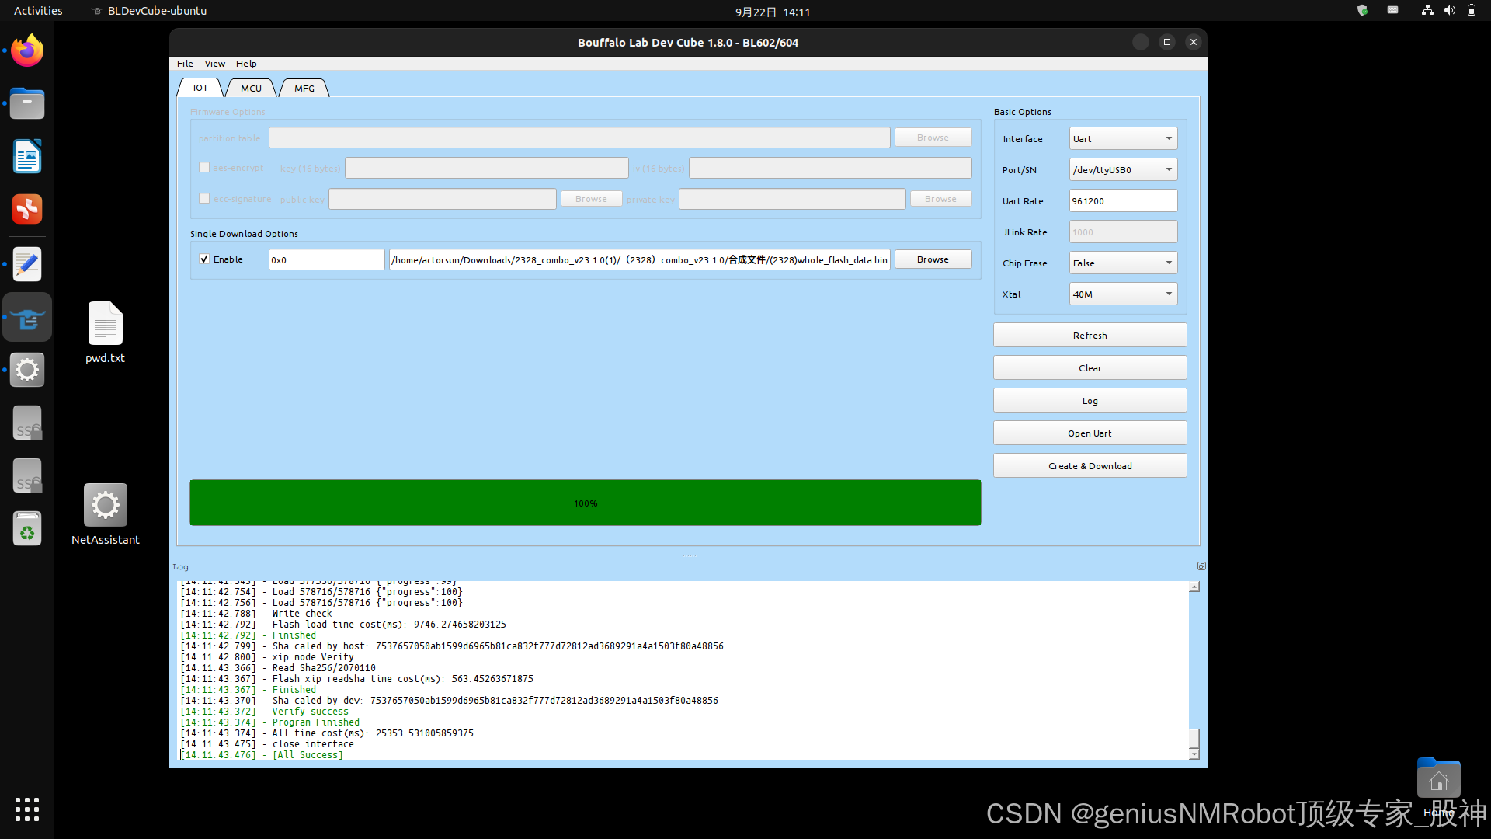The height and width of the screenshot is (839, 1491).
Task: Click the log scrollbar down arrow
Action: (1194, 754)
